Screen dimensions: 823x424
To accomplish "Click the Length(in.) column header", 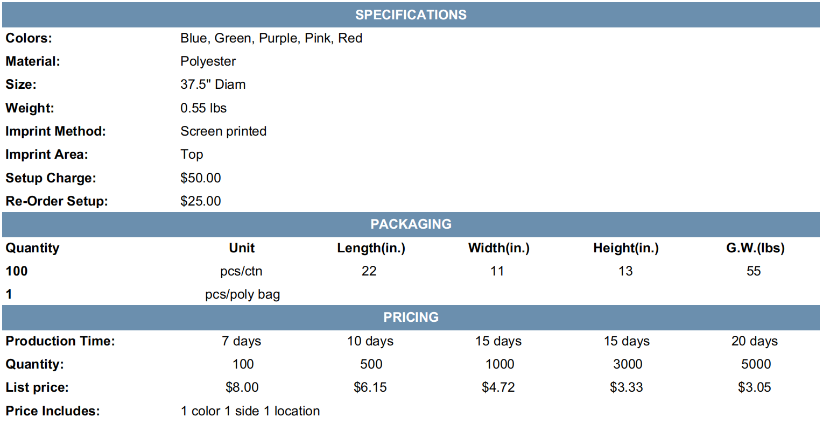I will pos(371,248).
